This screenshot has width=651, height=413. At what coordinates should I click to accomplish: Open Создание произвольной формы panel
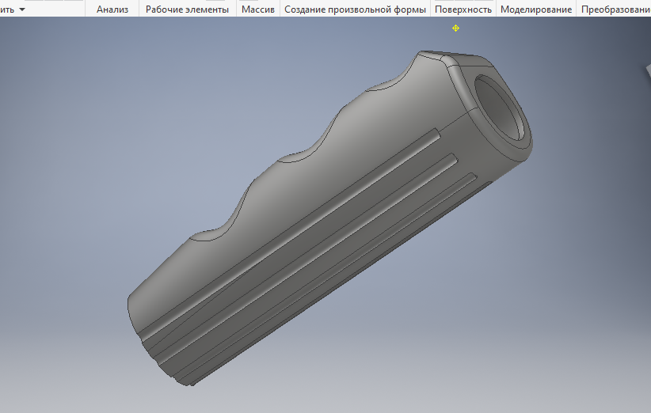[x=355, y=9]
